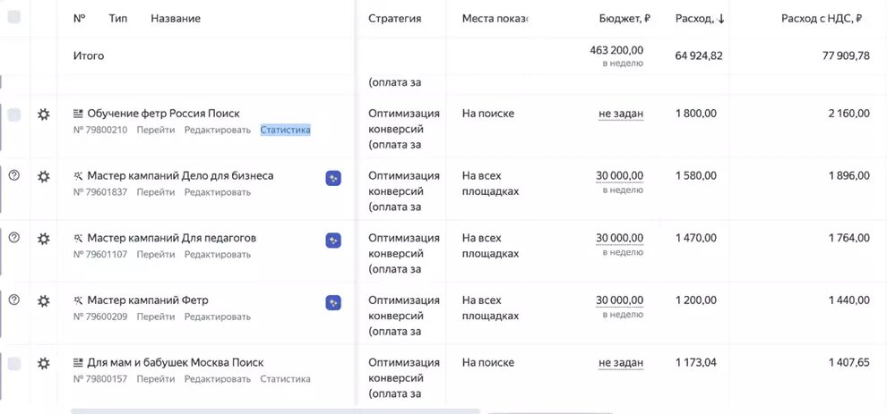The width and height of the screenshot is (887, 414).
Task: Edit не задан budget for Для мам и бабушек
Action: pyautogui.click(x=621, y=362)
